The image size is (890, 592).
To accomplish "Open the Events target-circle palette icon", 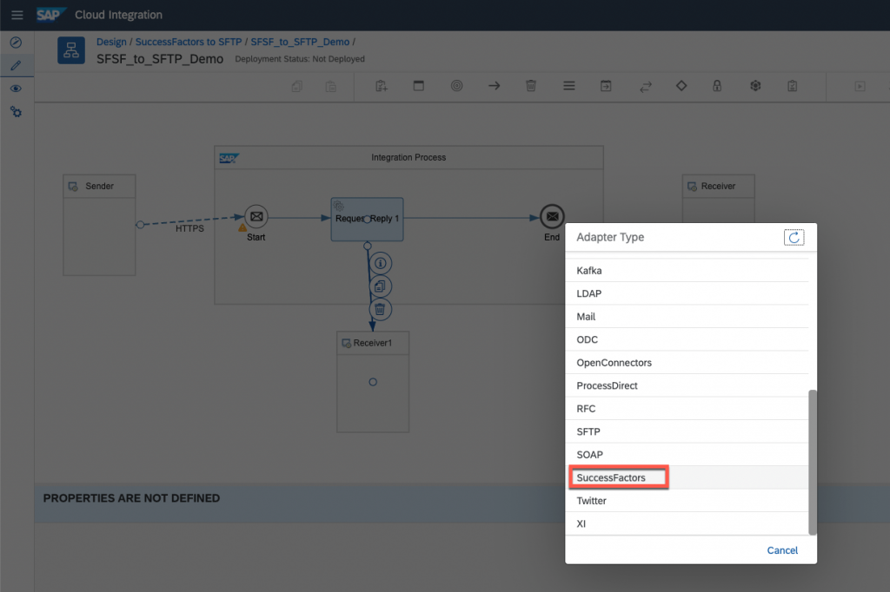I will [457, 86].
